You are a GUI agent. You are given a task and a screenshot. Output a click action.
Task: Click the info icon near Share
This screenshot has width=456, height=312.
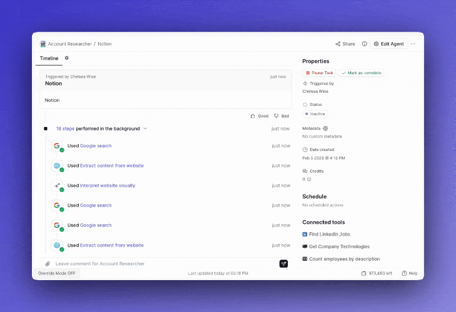pos(364,44)
